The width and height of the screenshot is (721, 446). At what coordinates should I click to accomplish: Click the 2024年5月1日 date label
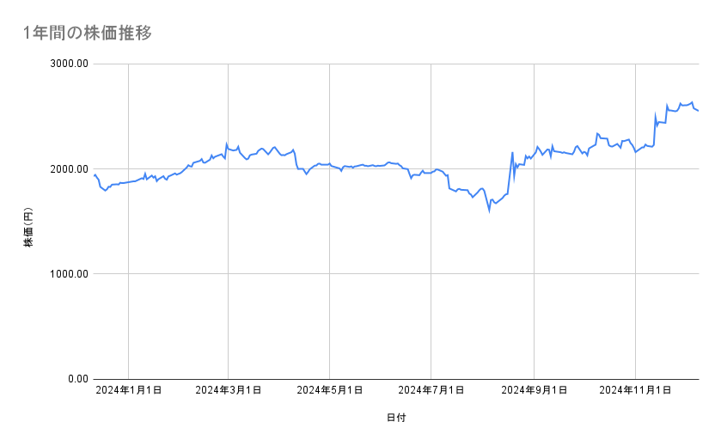click(329, 391)
